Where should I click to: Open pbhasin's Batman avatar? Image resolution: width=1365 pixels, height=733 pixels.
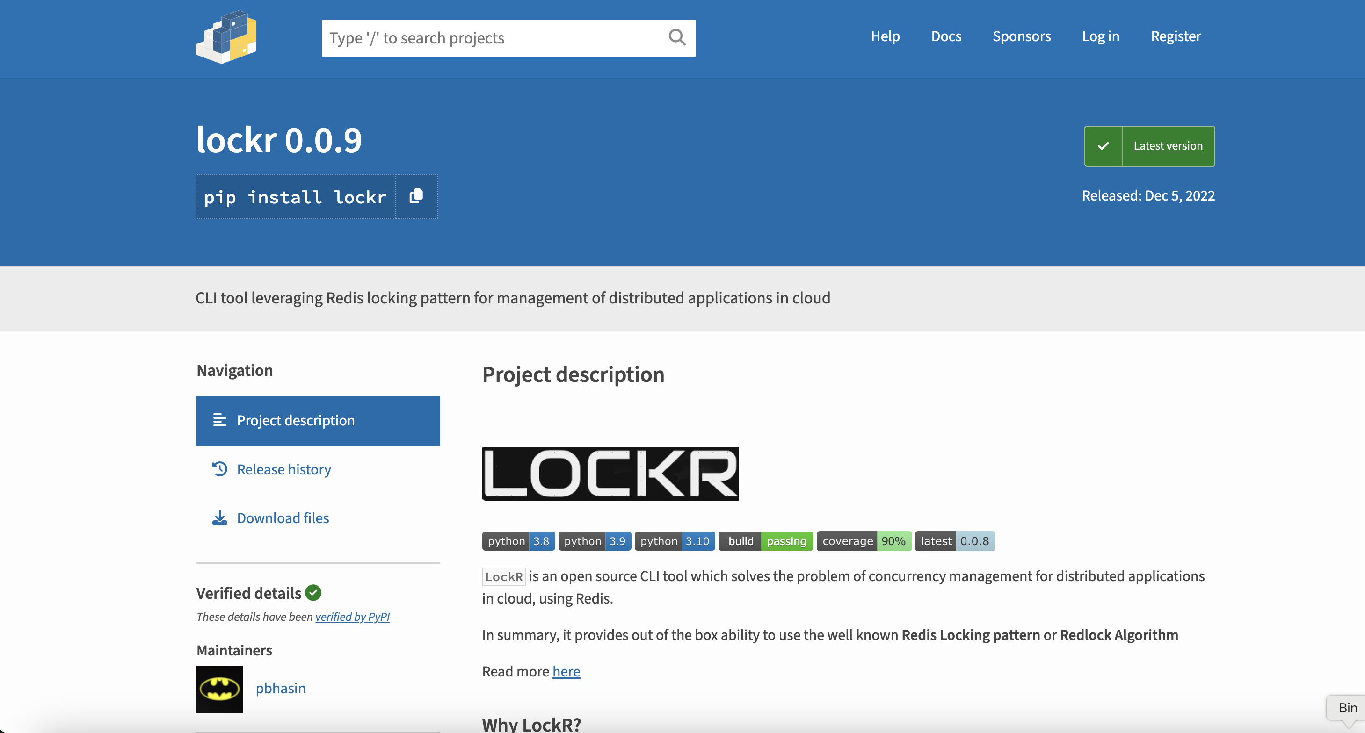(219, 689)
